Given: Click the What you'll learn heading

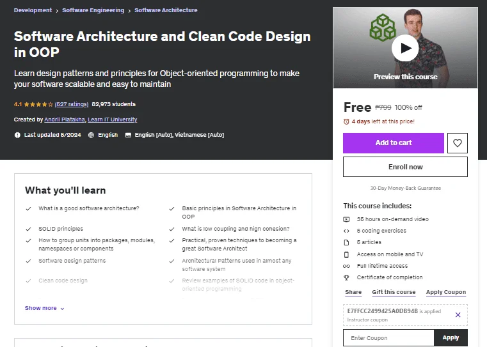Looking at the screenshot, I should pos(65,190).
